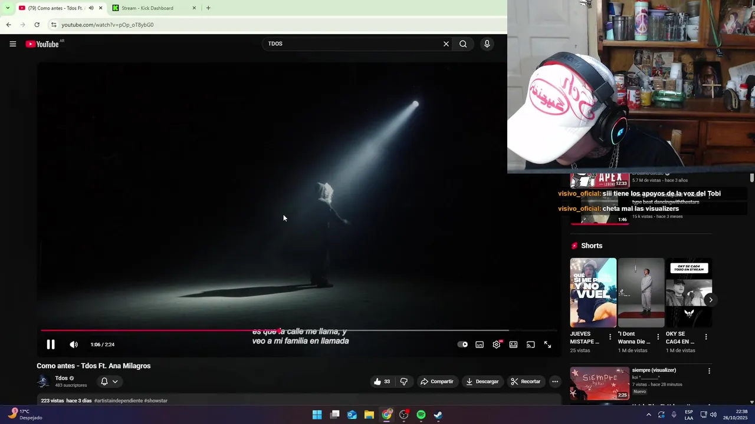This screenshot has width=755, height=424.
Task: Toggle the autoplay switch
Action: [462, 344]
